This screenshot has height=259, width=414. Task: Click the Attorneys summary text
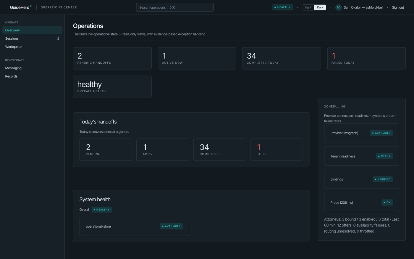pos(361,225)
